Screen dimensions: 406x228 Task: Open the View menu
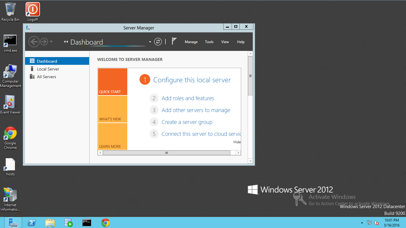pyautogui.click(x=225, y=42)
